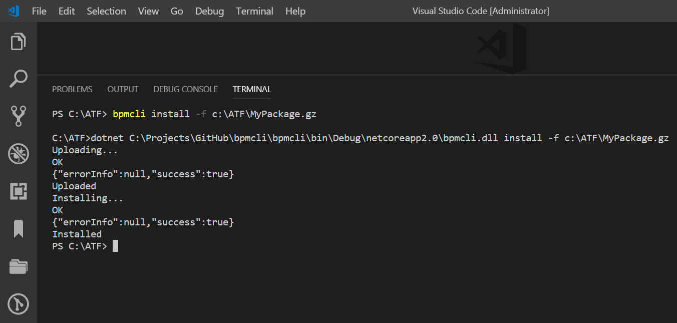
Task: Open the Help menu
Action: [295, 11]
